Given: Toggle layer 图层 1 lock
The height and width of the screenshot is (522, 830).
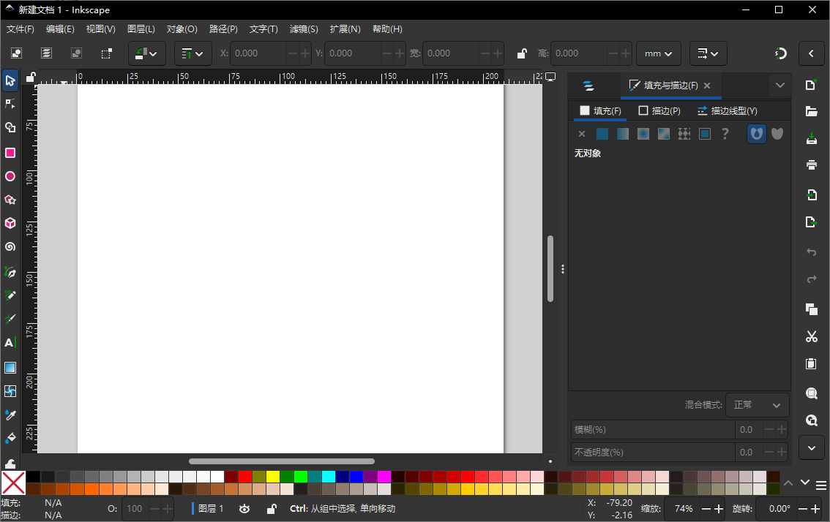Looking at the screenshot, I should pyautogui.click(x=271, y=509).
